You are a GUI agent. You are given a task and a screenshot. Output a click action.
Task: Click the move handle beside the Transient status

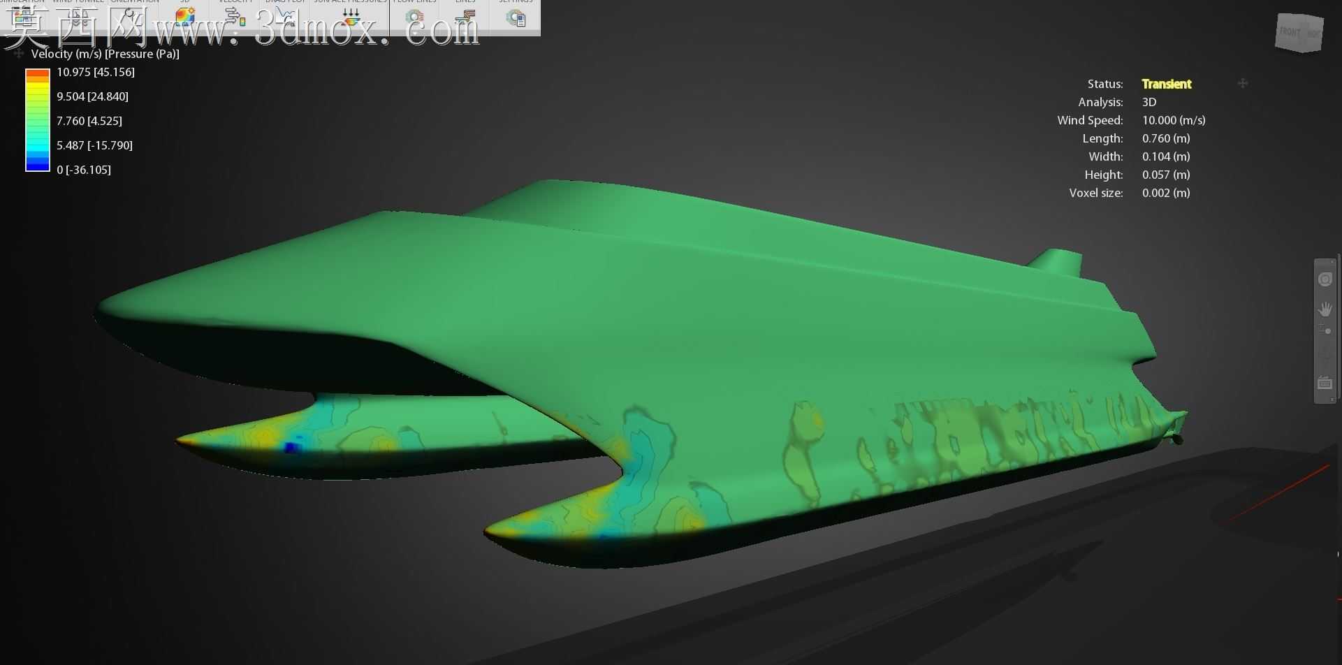point(1243,83)
